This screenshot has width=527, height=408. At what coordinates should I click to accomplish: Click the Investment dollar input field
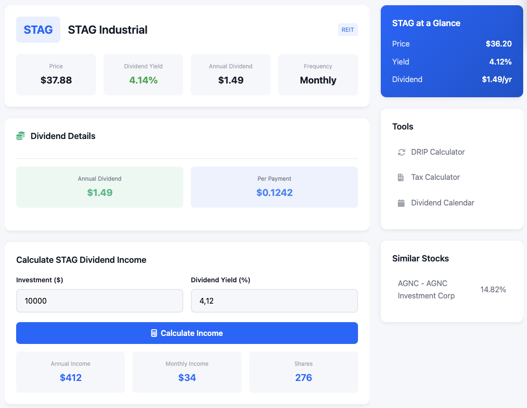[100, 300]
